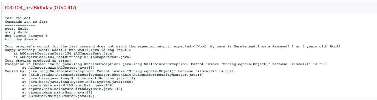Click the capers.Main.celebrateBirthday(Main.java:140) frame
This screenshot has height=100, width=377.
72,89
